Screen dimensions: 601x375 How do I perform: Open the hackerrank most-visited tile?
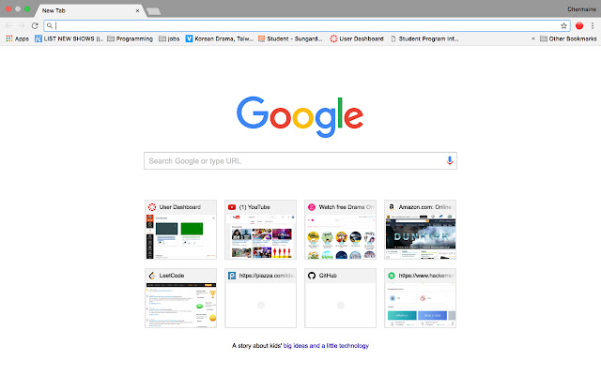[x=420, y=298]
